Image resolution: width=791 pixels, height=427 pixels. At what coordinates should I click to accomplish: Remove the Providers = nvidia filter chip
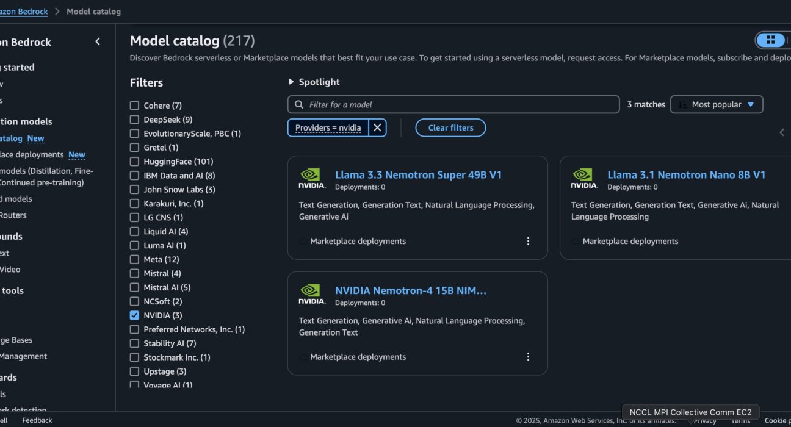click(377, 127)
